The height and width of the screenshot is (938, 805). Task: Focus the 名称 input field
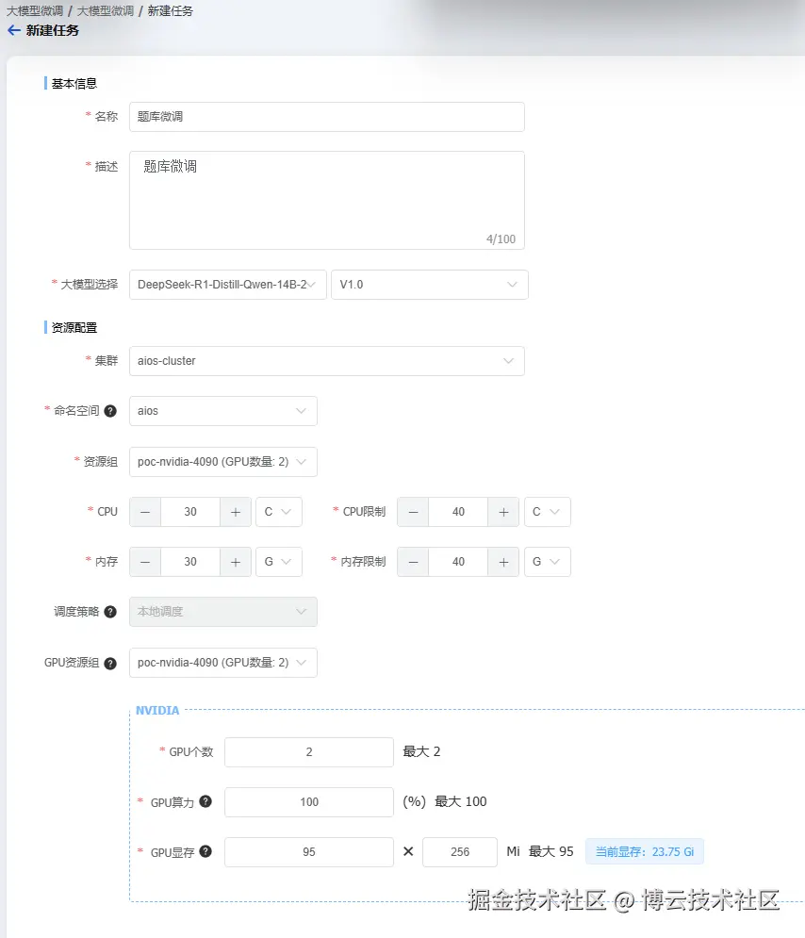pyautogui.click(x=326, y=117)
